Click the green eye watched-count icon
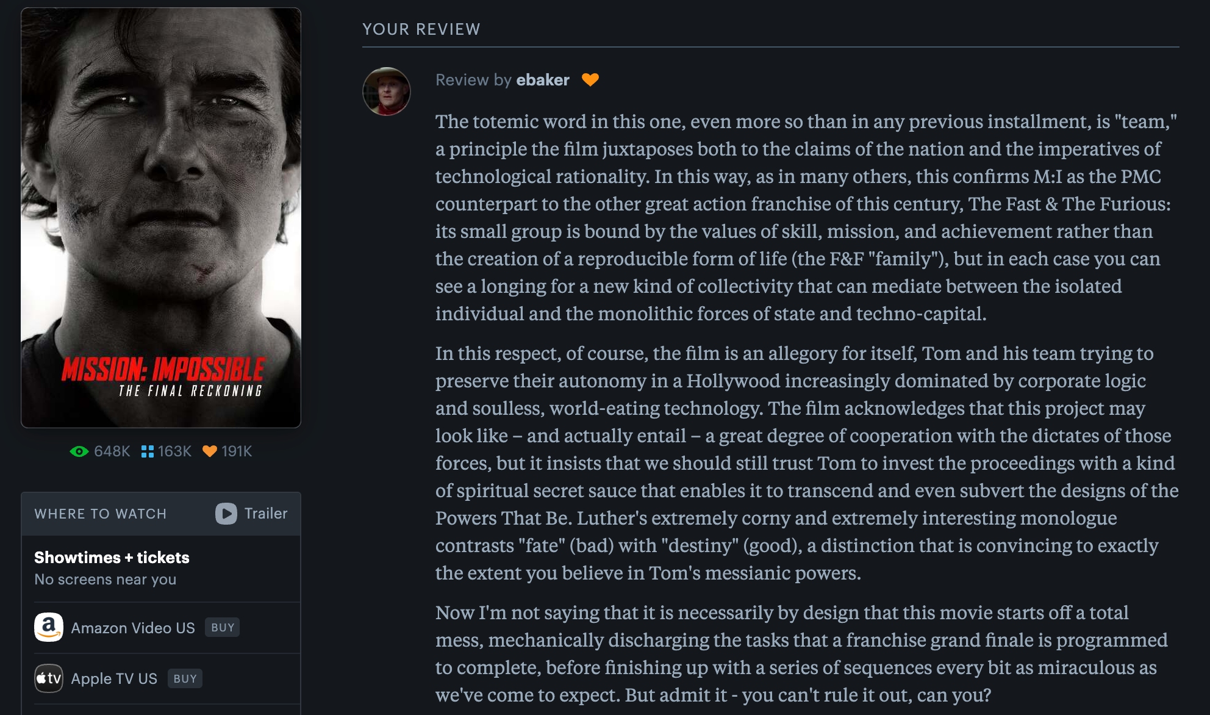Viewport: 1210px width, 715px height. coord(79,451)
